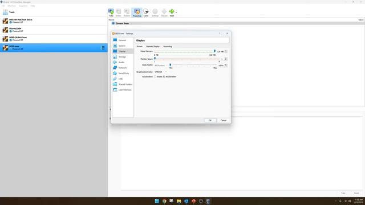Image resolution: width=365 pixels, height=205 pixels.
Task: Select the highlighted SEED-new virtual machine
Action: [x=54, y=48]
